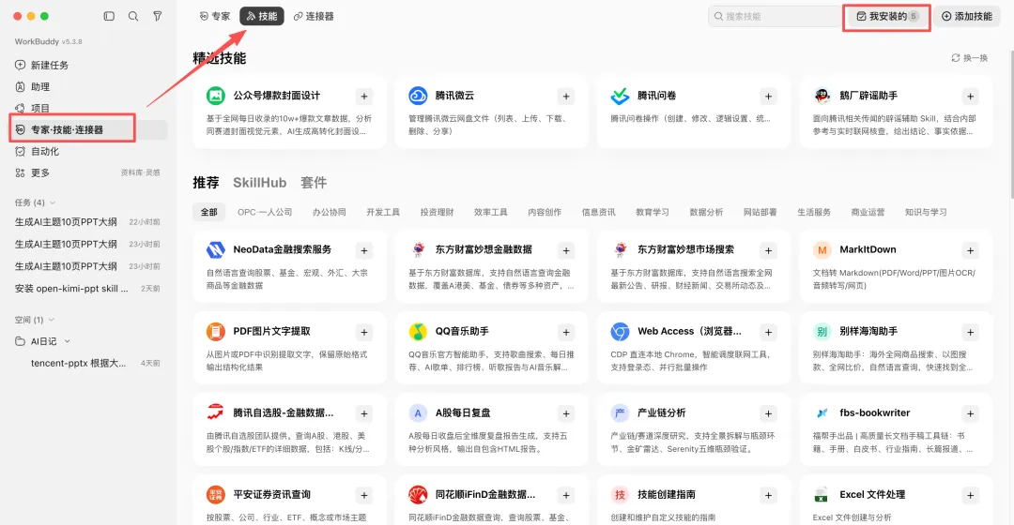Screen dimensions: 1014x525
Task: Open the 腾讯微云 cloud icon card
Action: click(418, 96)
